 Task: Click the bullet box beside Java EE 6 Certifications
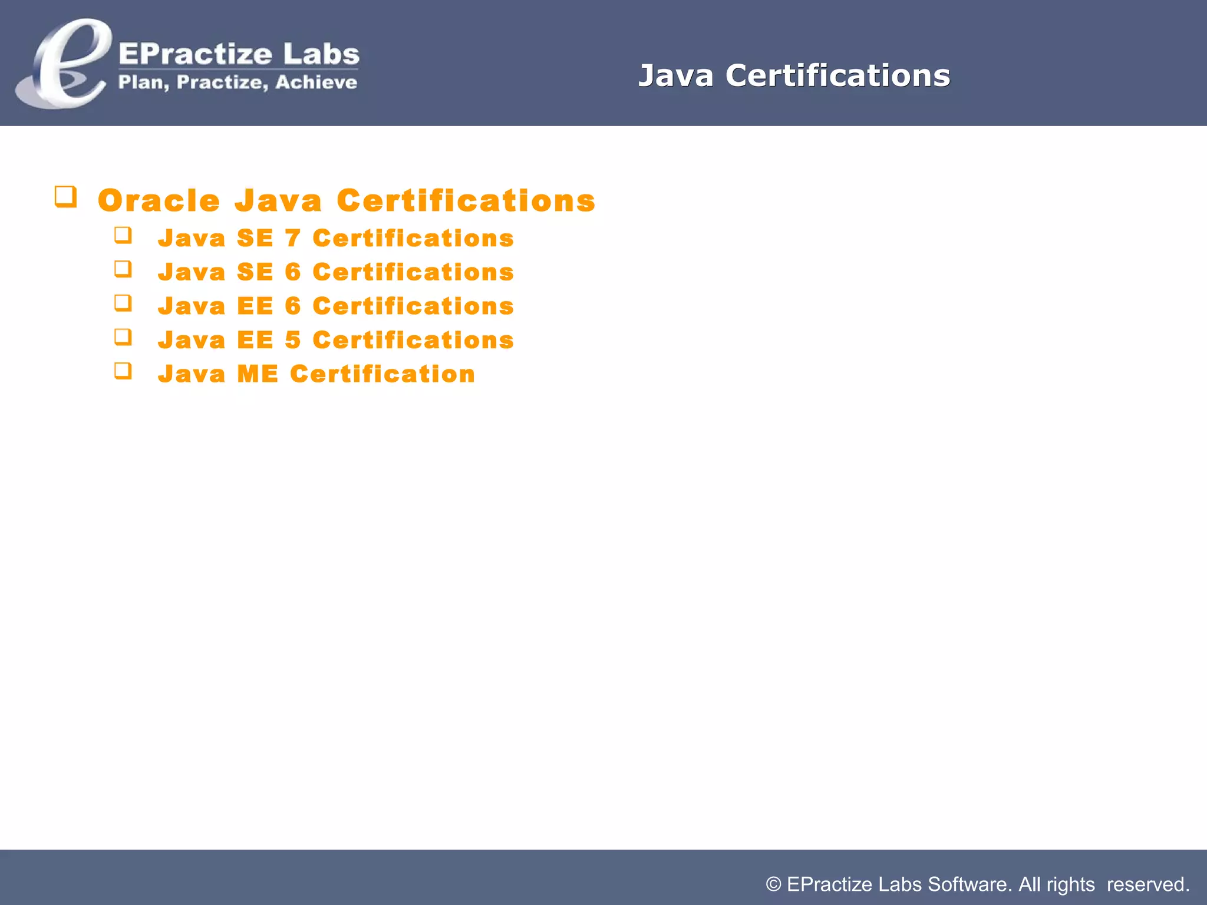point(123,303)
